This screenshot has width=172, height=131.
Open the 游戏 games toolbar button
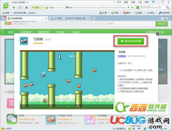pyautogui.click(x=150, y=13)
